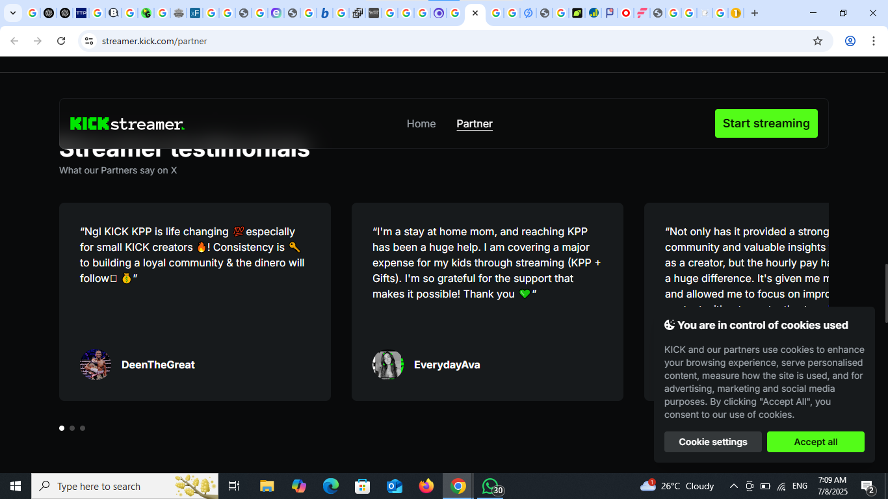Click the KICK streamer logo
Viewport: 888px width, 499px height.
pos(127,123)
